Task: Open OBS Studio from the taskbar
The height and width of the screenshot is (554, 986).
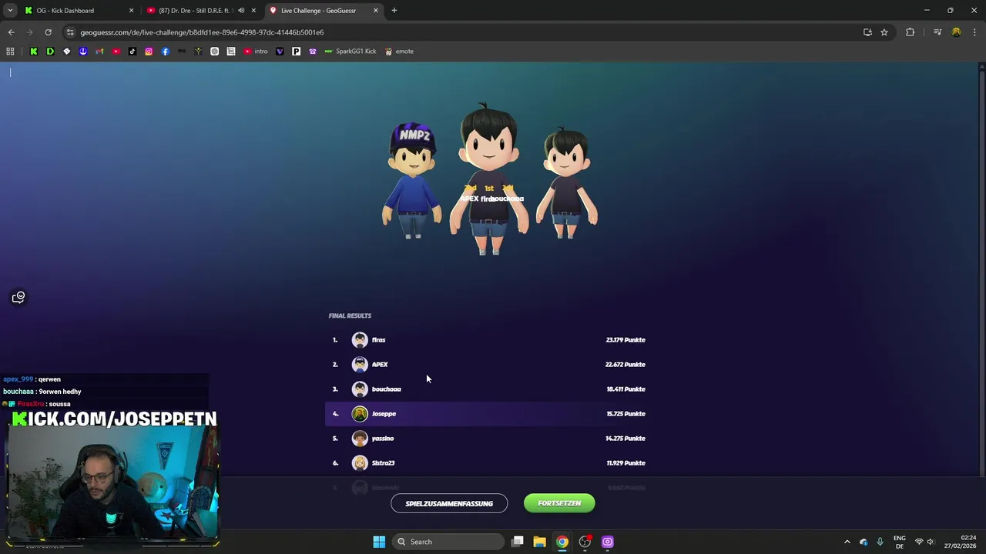Action: [585, 542]
